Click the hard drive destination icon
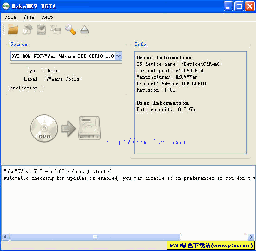Screen dimensions: 256x251 tap(89, 128)
